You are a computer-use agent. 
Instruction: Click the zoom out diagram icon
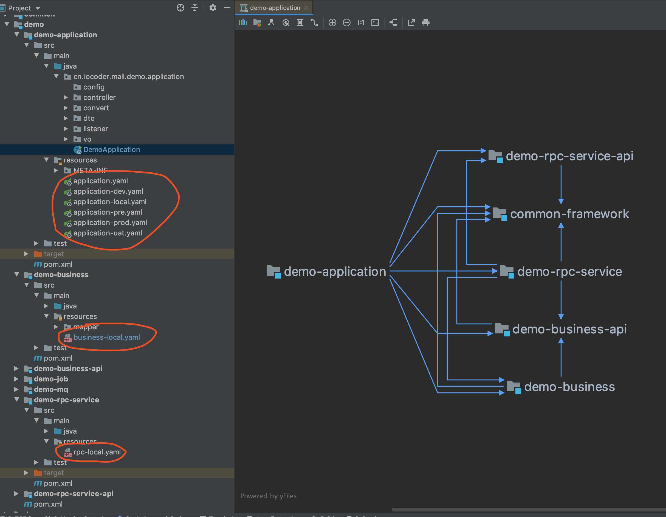click(347, 23)
